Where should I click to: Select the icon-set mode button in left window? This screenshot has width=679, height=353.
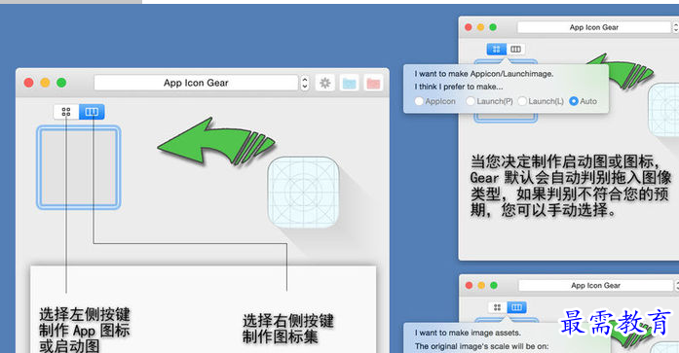92,112
